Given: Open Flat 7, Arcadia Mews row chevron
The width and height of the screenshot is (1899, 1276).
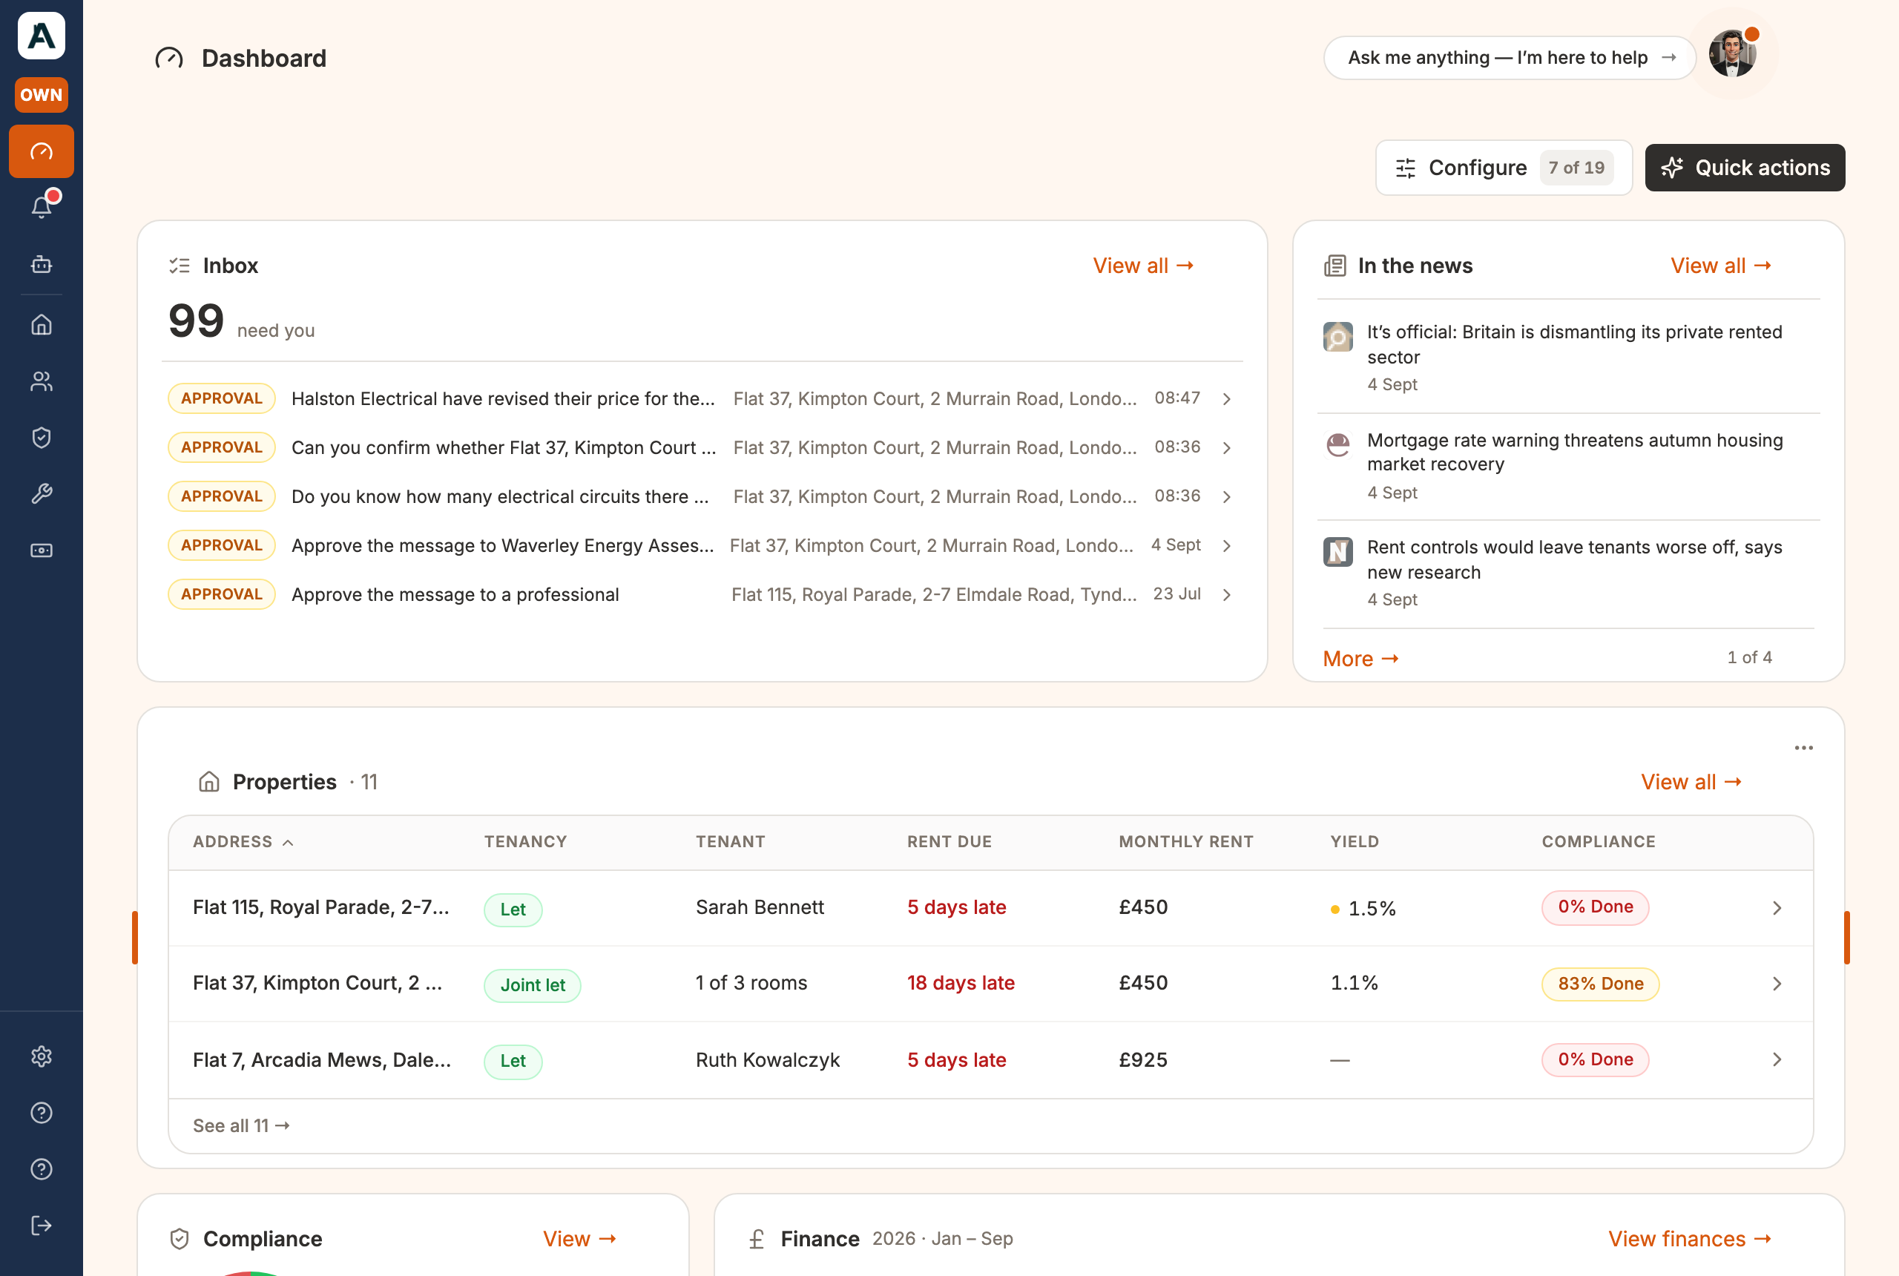Looking at the screenshot, I should 1777,1059.
